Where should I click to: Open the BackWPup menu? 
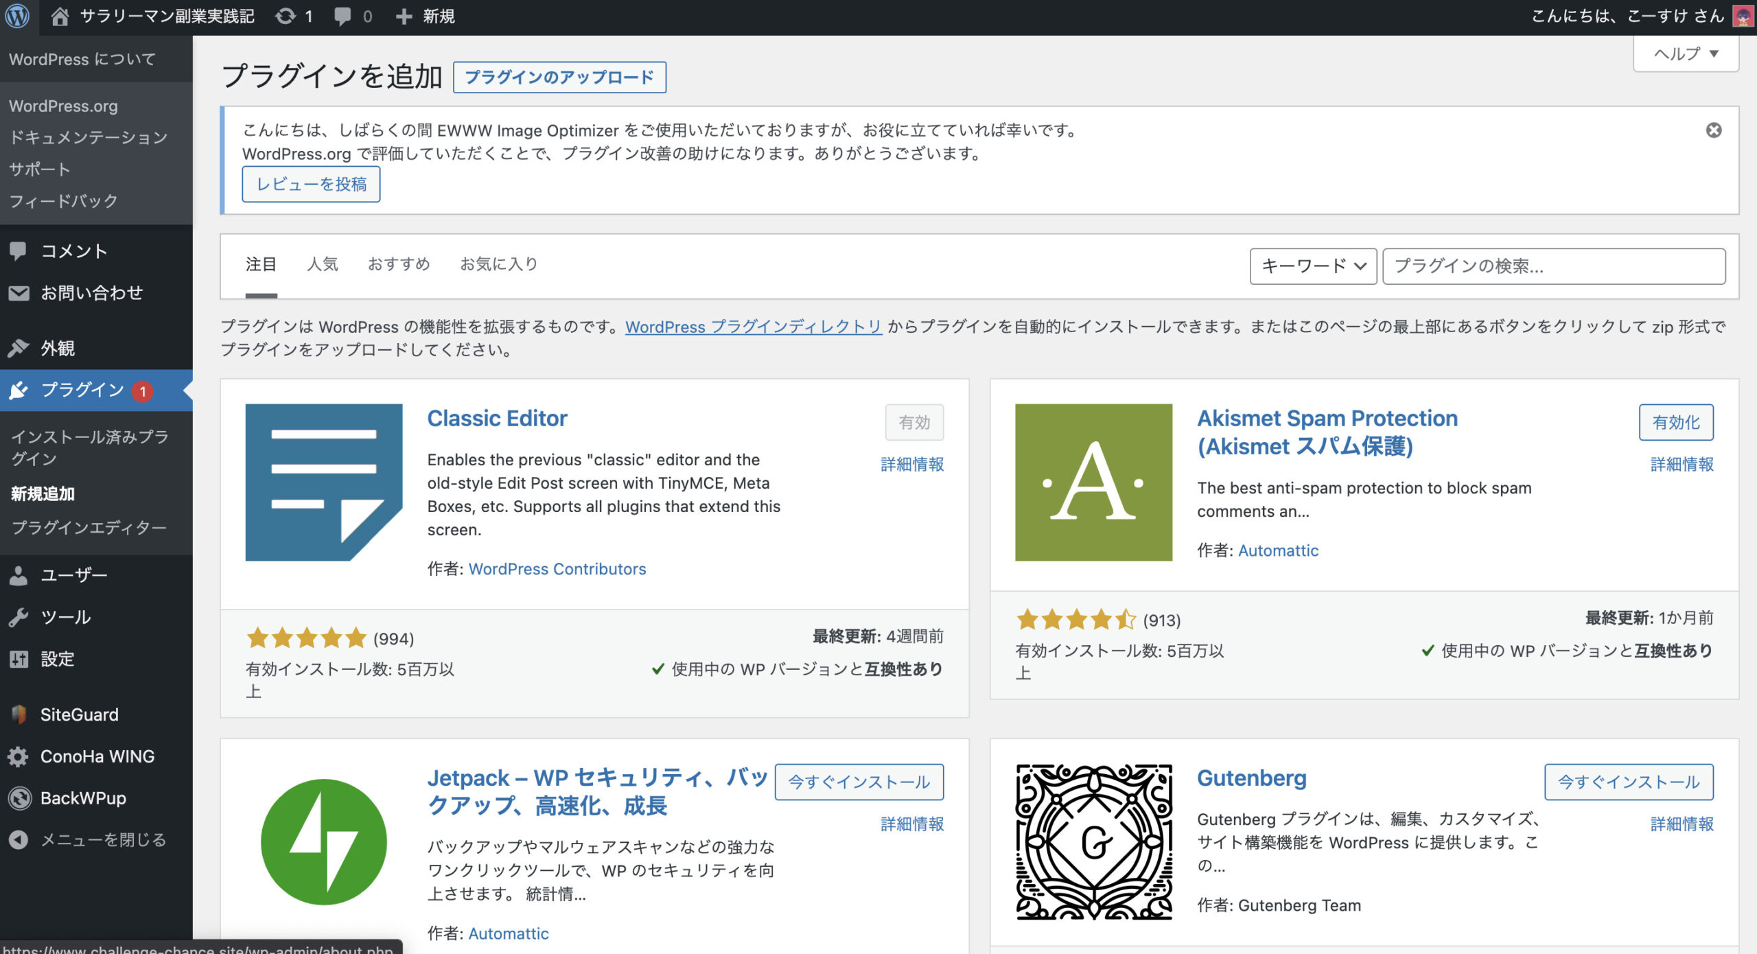tap(82, 798)
